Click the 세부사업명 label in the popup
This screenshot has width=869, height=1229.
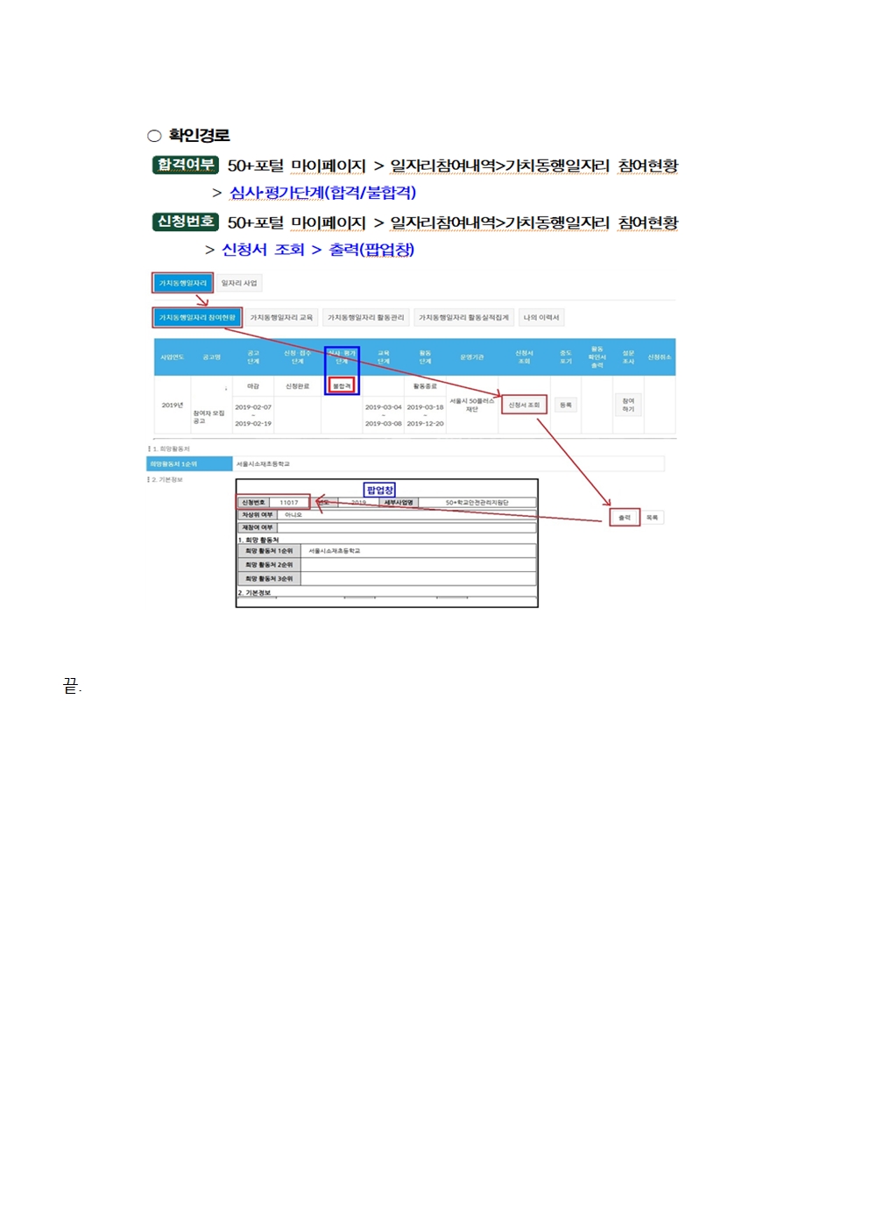(x=399, y=502)
